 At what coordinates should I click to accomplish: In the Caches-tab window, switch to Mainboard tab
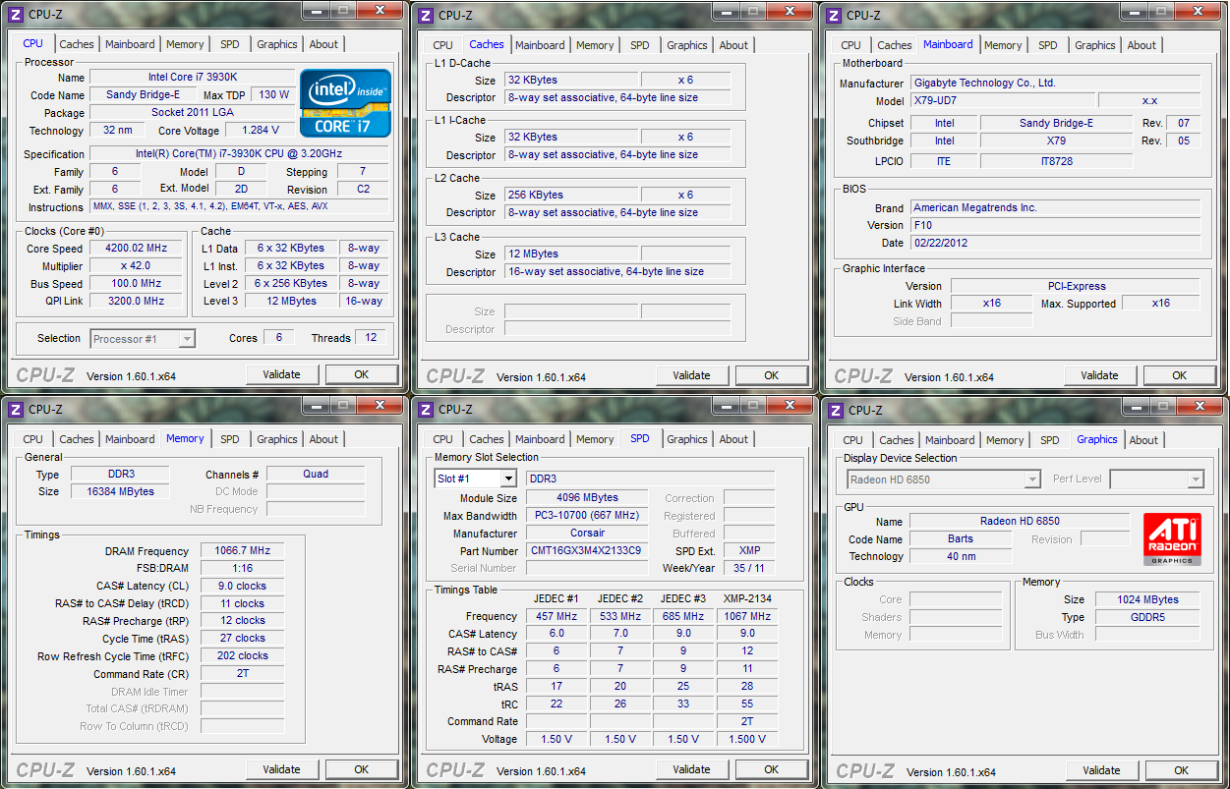[x=540, y=45]
